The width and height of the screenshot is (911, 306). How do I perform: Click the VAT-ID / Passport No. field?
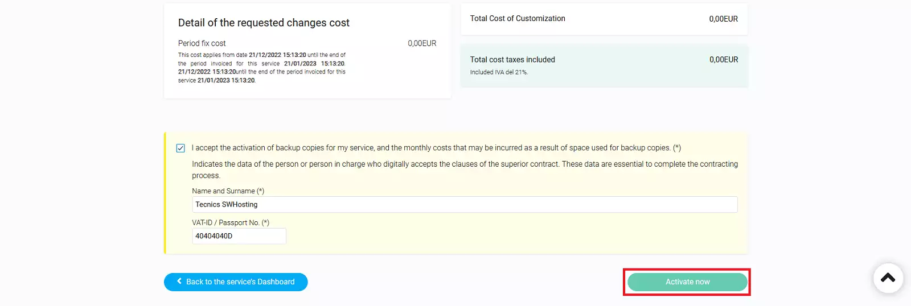pyautogui.click(x=239, y=236)
